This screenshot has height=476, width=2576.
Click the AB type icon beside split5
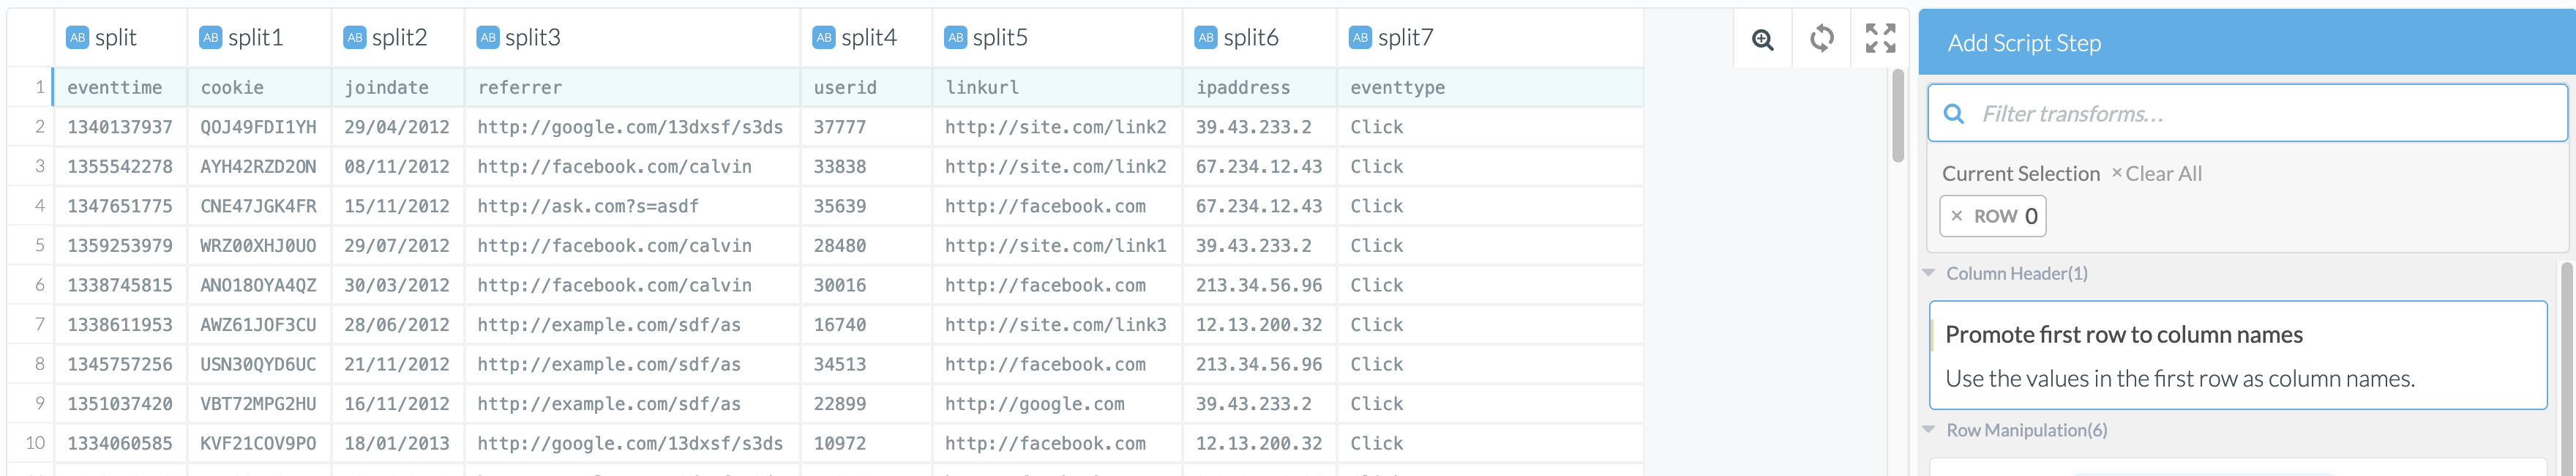956,38
